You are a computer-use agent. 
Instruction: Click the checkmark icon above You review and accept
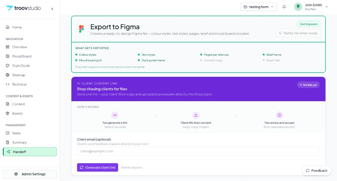coord(279,115)
